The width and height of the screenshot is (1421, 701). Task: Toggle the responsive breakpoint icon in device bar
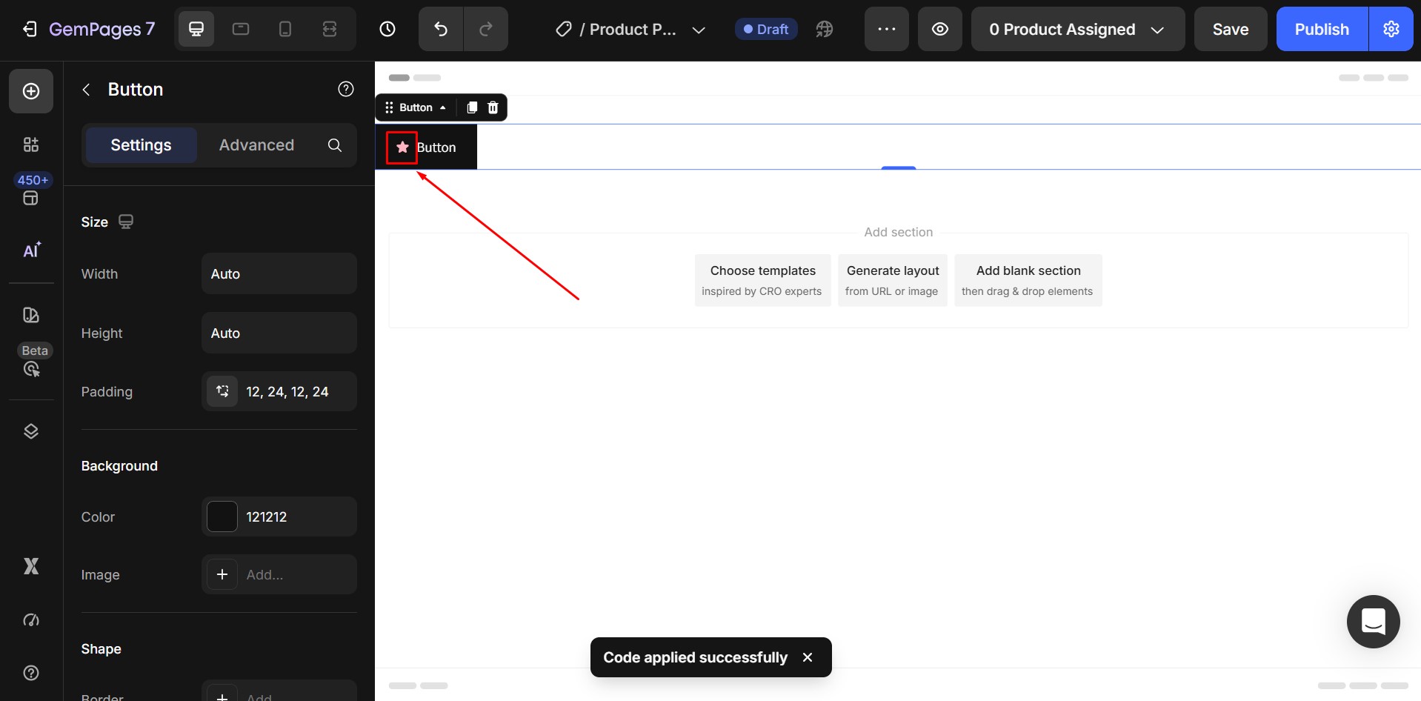[x=329, y=29]
